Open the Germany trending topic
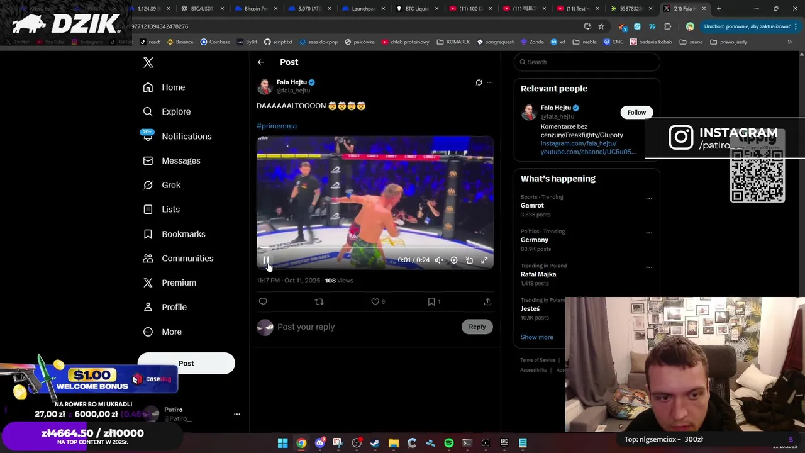Image resolution: width=805 pixels, height=453 pixels. pos(535,240)
